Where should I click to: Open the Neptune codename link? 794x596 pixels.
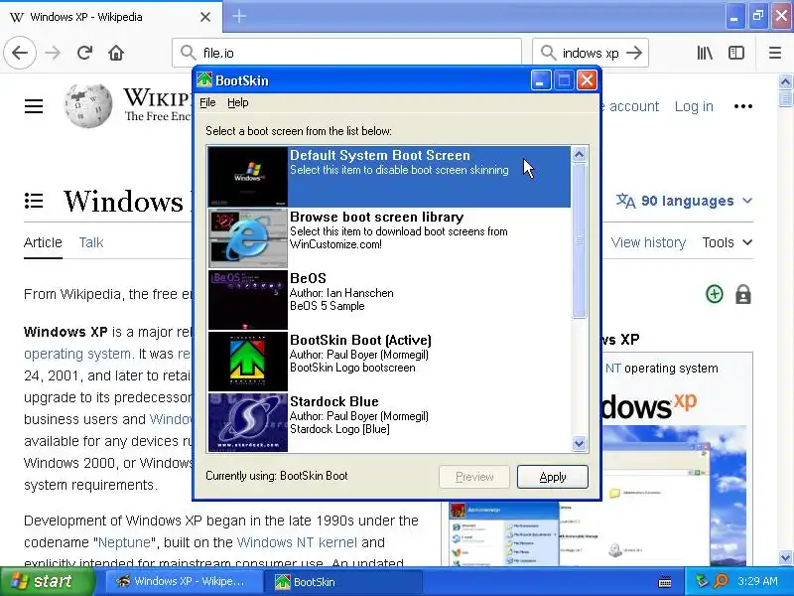pos(124,542)
